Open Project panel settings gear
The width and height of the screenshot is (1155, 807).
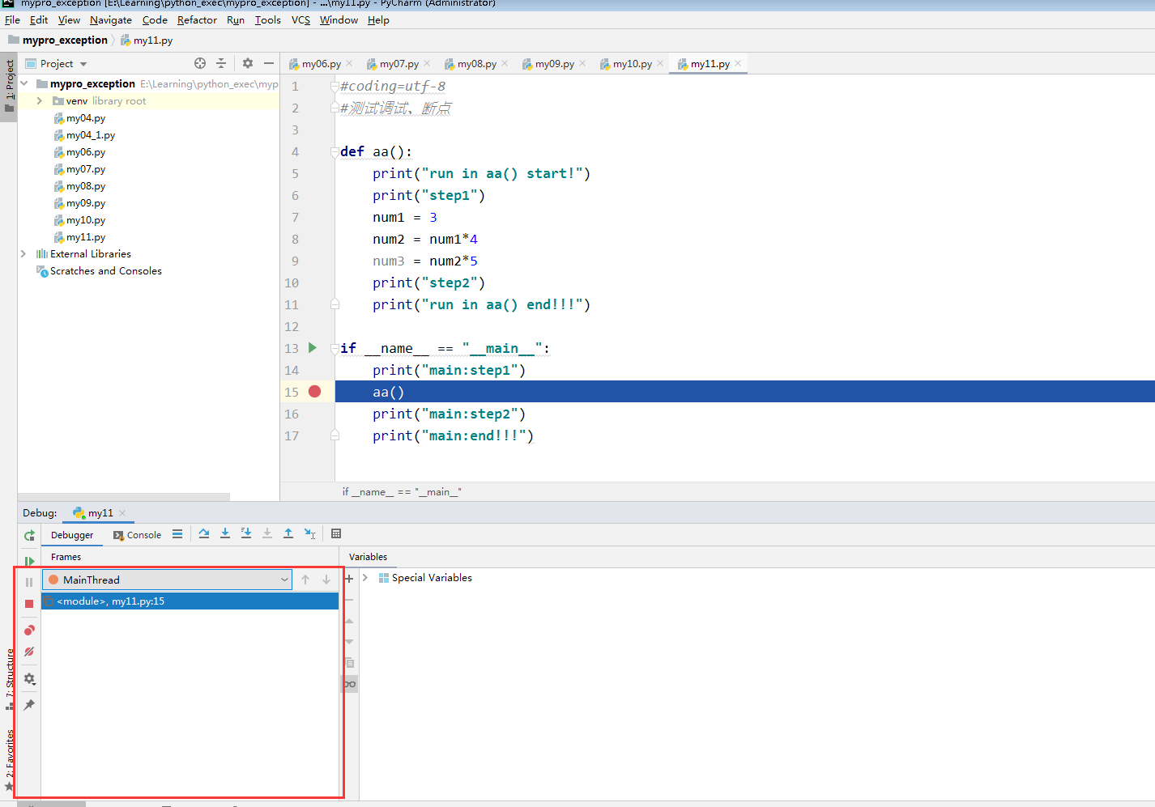pos(248,63)
